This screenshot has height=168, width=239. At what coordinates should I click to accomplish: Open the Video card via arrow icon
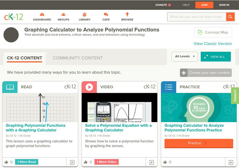[151, 162]
